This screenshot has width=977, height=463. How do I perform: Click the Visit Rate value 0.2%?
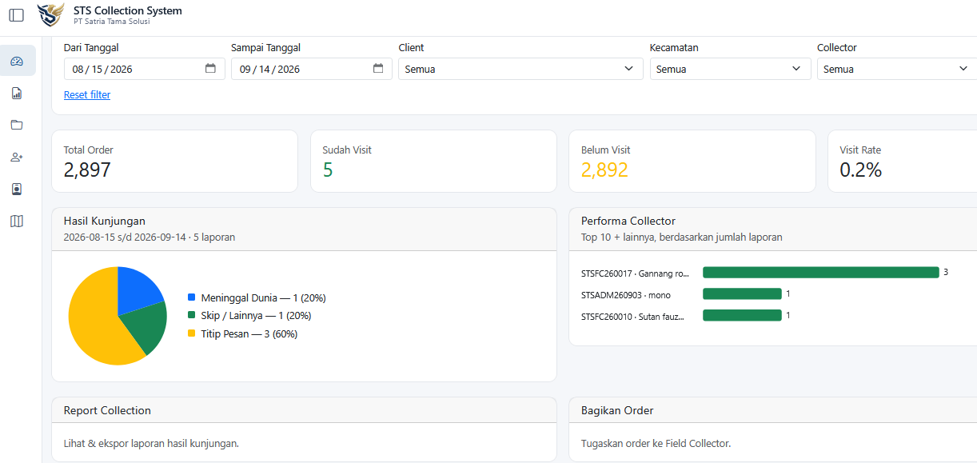coord(860,170)
